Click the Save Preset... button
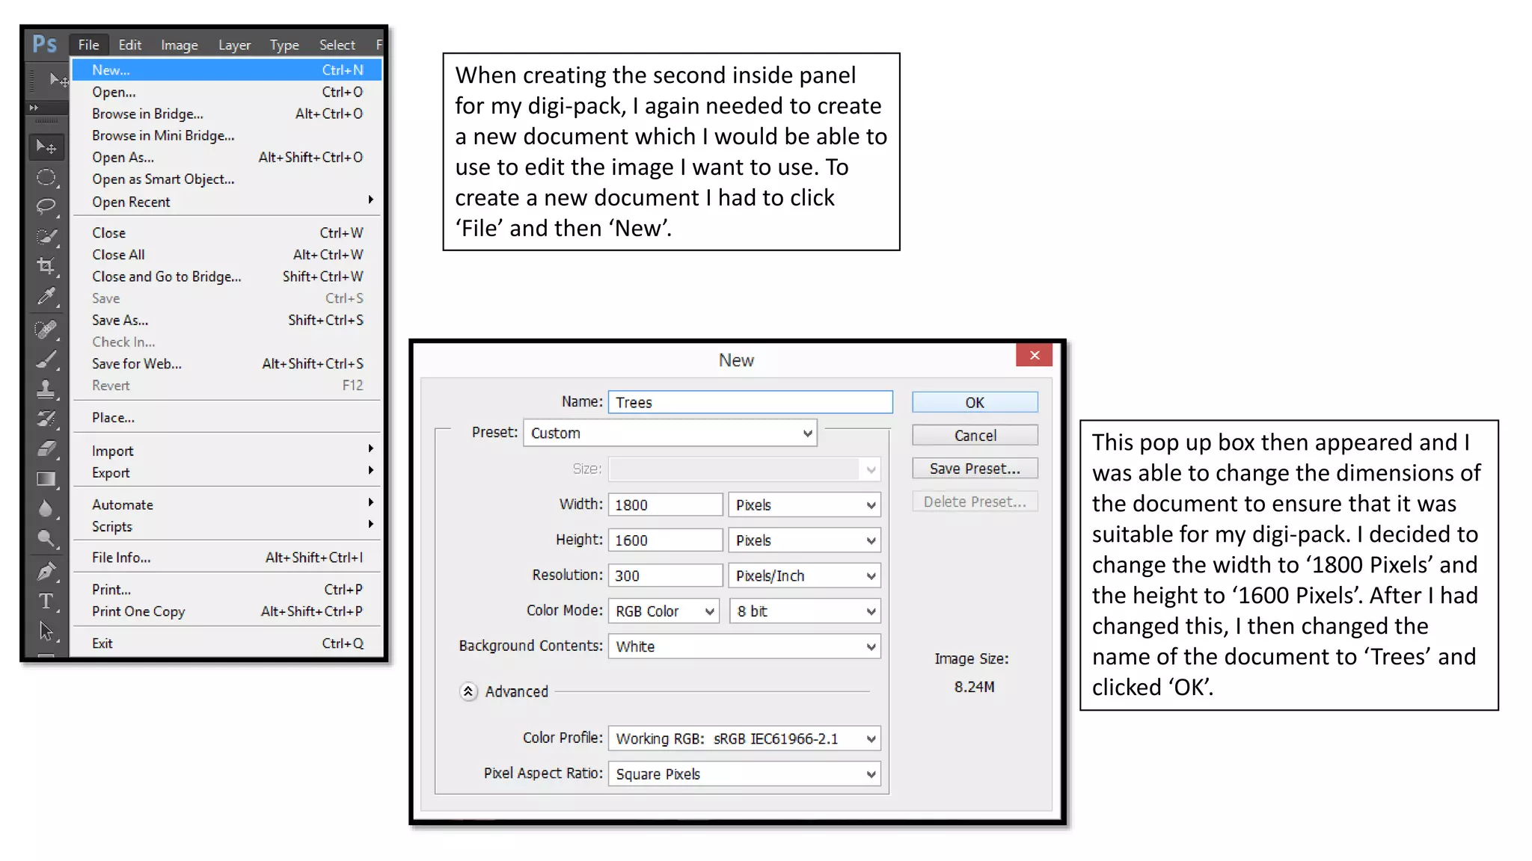The width and height of the screenshot is (1532, 861). 975,469
